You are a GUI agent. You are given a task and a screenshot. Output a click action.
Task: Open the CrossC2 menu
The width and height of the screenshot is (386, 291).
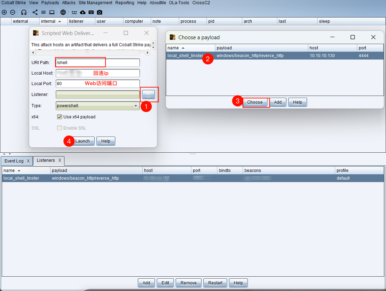pyautogui.click(x=201, y=3)
